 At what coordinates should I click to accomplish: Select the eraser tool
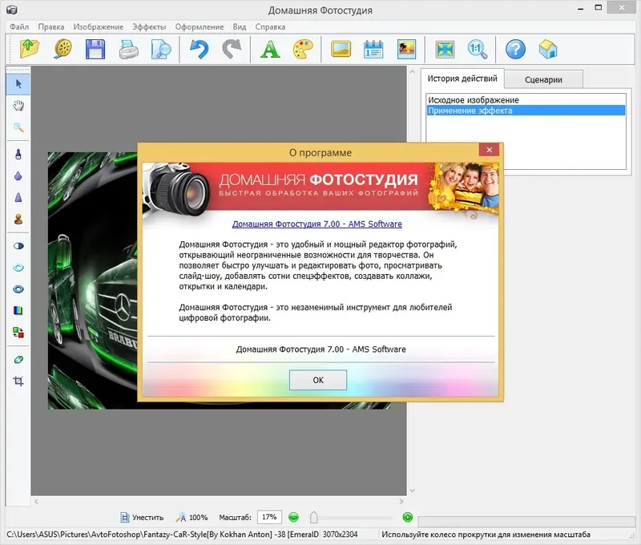click(x=18, y=359)
